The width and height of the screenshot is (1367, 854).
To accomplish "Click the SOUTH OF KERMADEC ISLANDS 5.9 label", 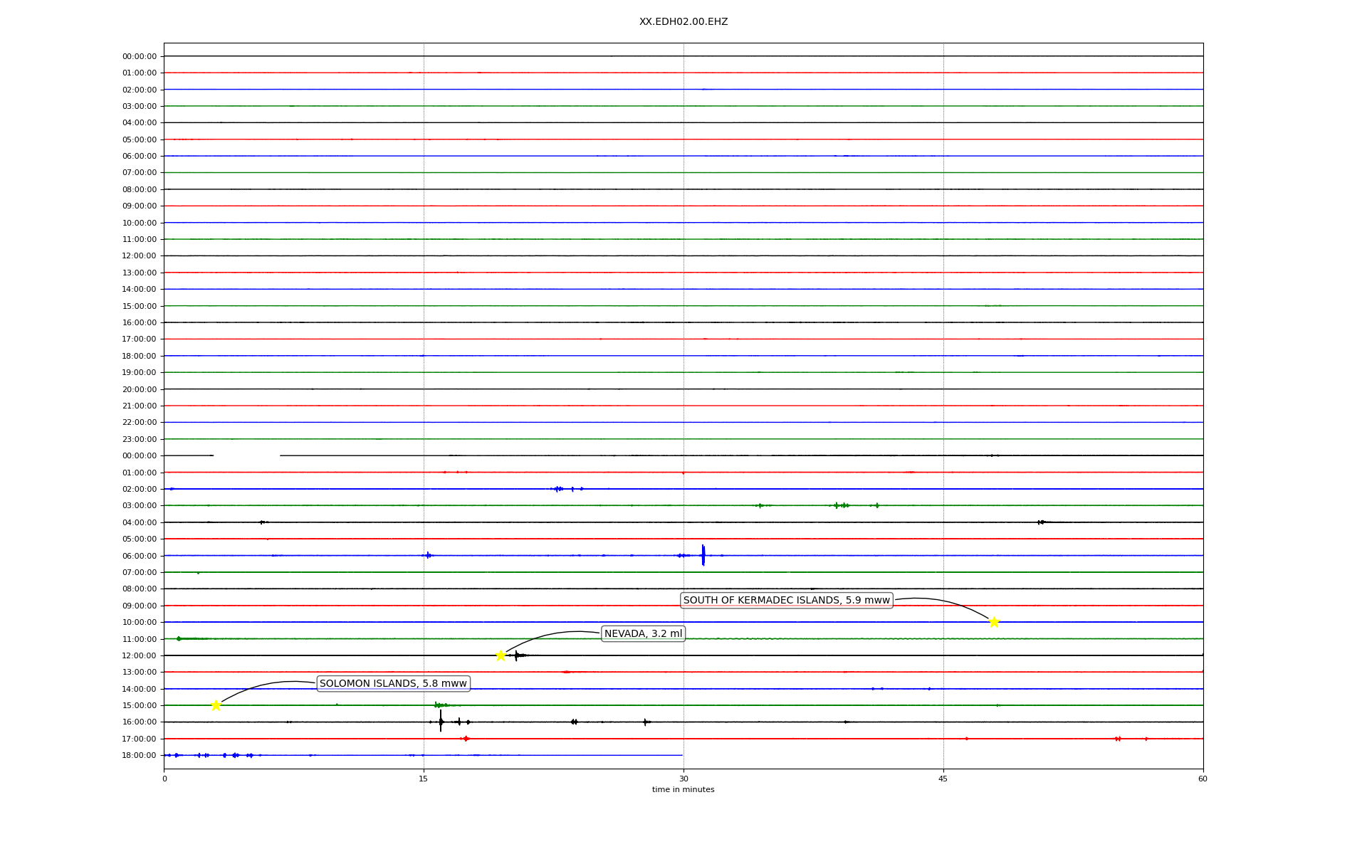I will point(786,601).
